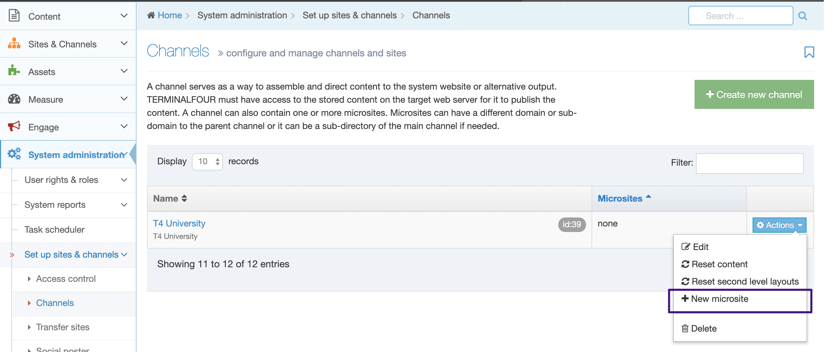Image resolution: width=838 pixels, height=352 pixels.
Task: Sort the table by Microsites column
Action: tap(620, 198)
